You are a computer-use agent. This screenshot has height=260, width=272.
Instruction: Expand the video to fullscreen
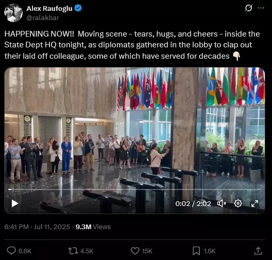254,203
